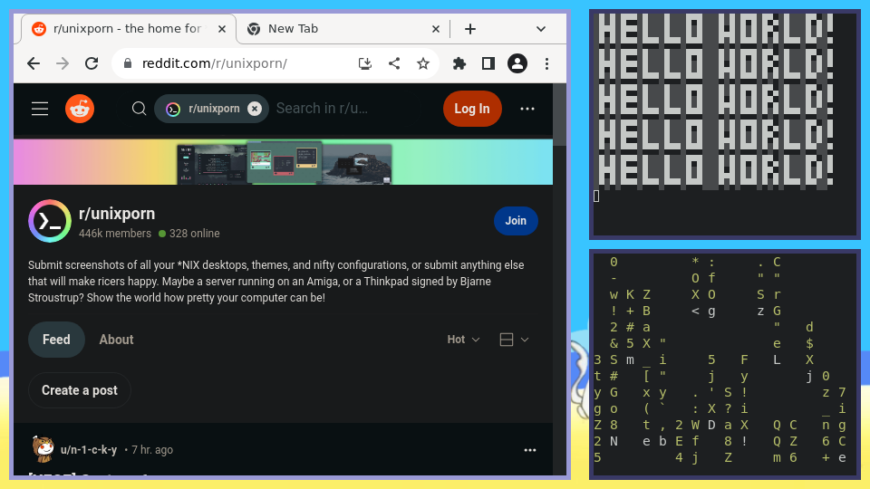
Task: Join the r/unixporn community
Action: [x=516, y=221]
